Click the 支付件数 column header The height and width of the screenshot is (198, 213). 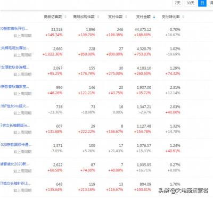[x=116, y=16]
